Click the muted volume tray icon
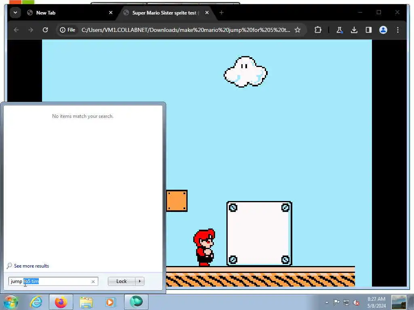This screenshot has width=414, height=310. click(x=356, y=303)
